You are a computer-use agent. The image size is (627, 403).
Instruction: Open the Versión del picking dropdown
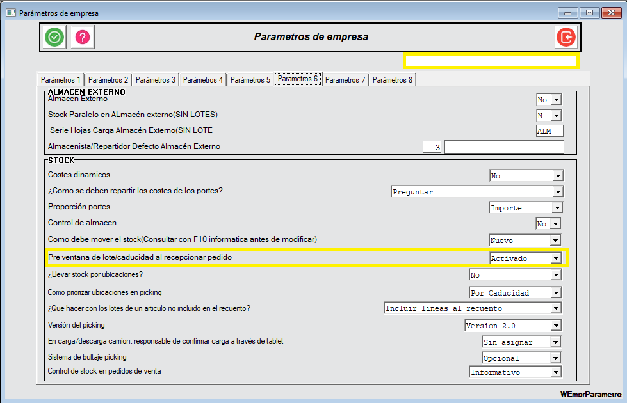pyautogui.click(x=558, y=326)
